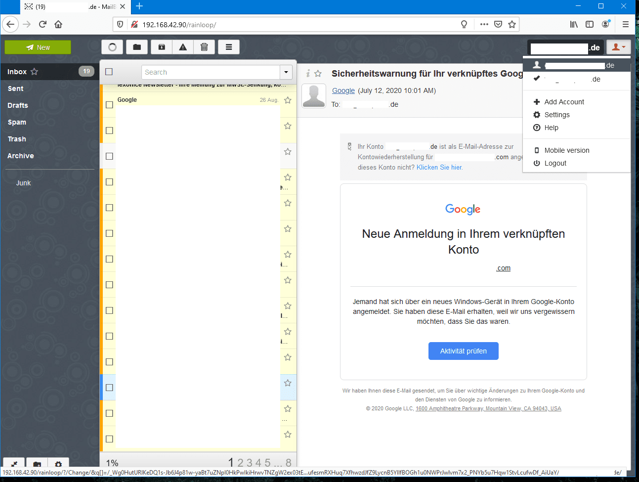Delete the message with the trash can icon
This screenshot has width=639, height=482.
[204, 47]
